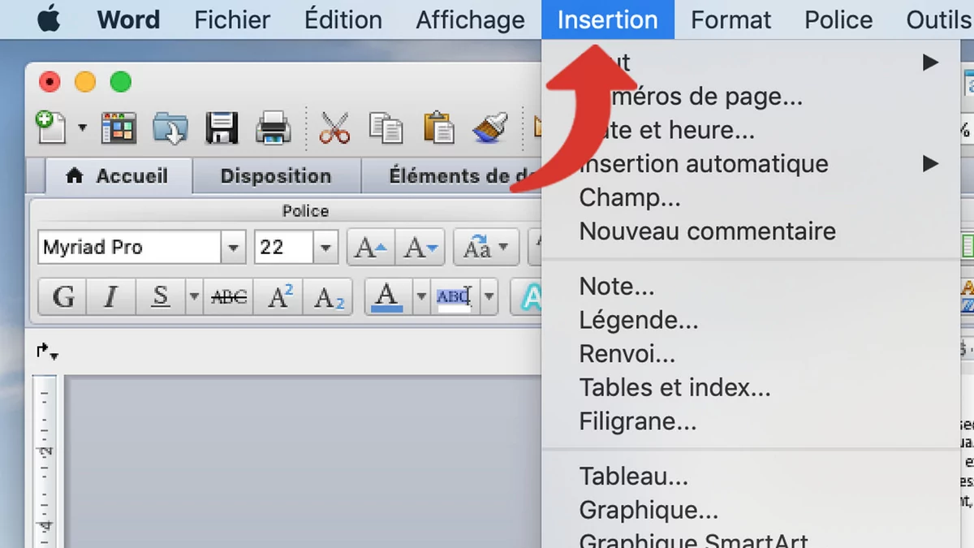
Task: Open the Outils menu
Action: (939, 19)
